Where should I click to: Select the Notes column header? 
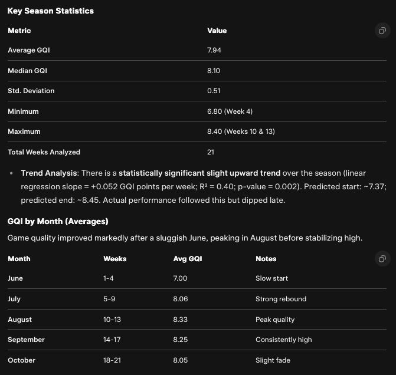coord(266,259)
